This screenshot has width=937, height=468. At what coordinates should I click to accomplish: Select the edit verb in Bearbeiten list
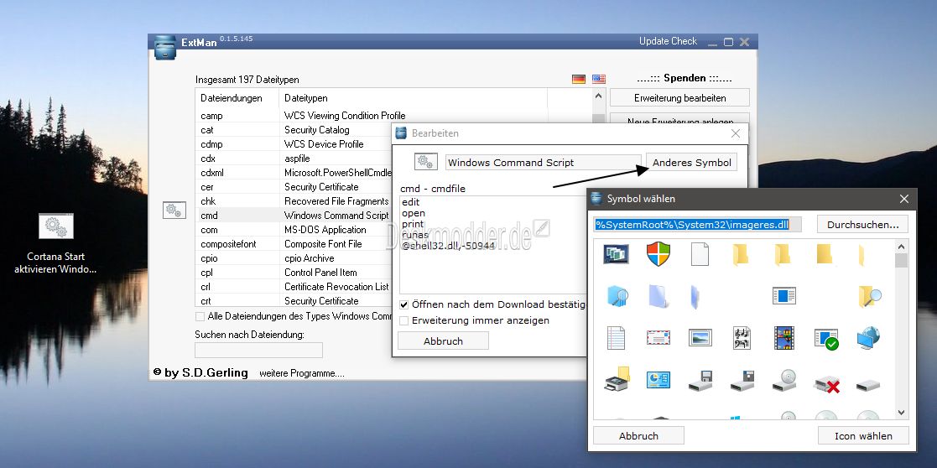pyautogui.click(x=411, y=202)
